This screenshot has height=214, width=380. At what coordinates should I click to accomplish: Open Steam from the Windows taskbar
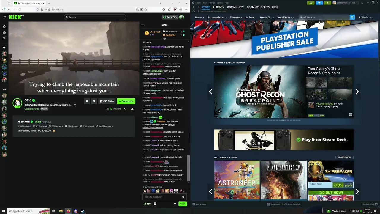click(83, 211)
